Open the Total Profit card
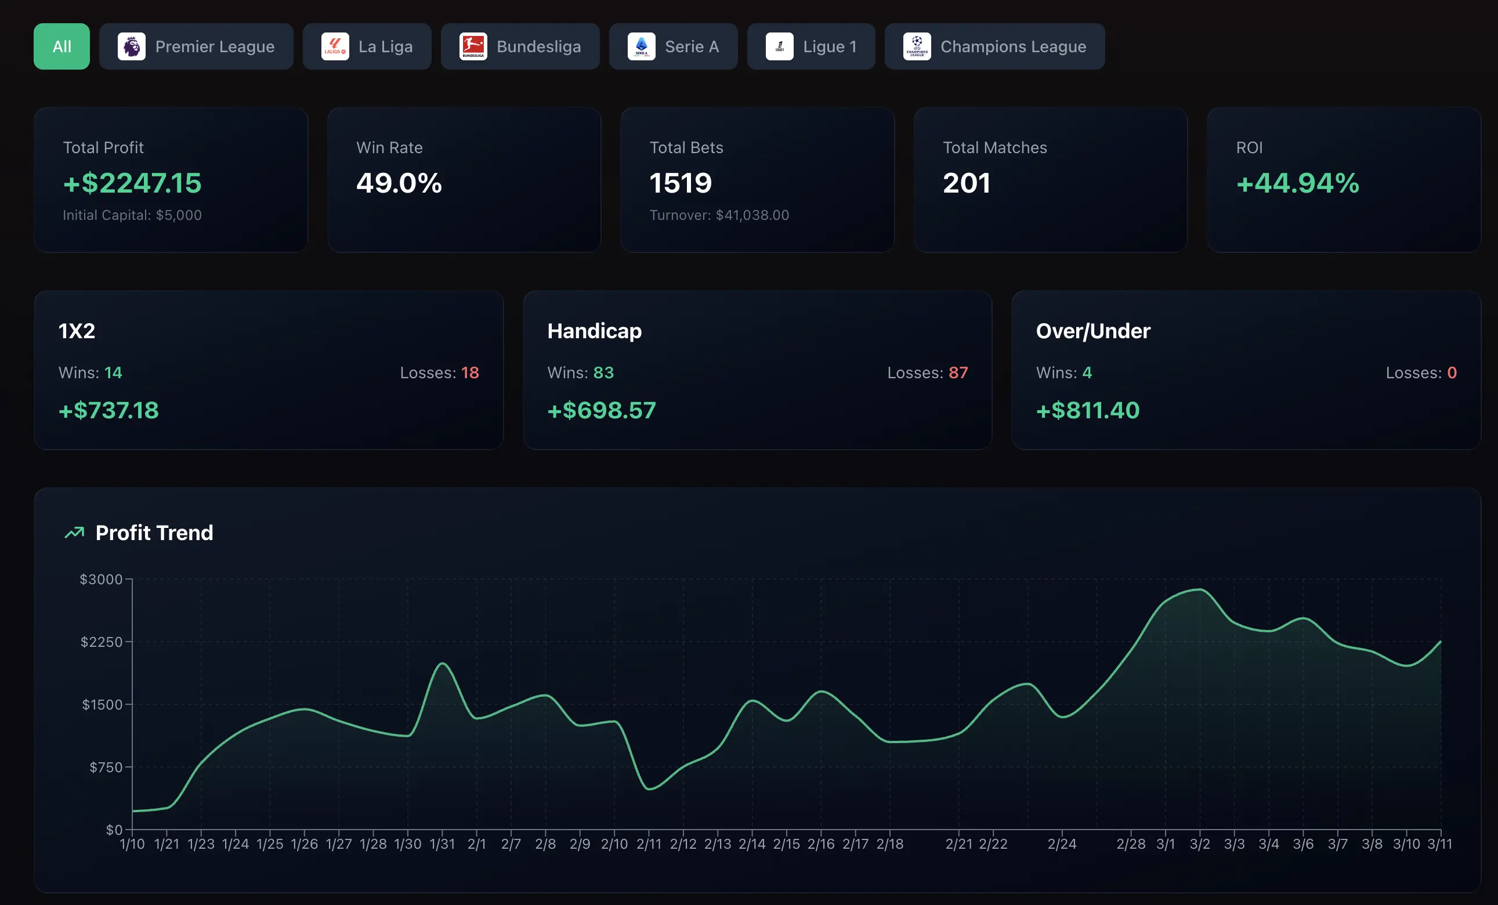Viewport: 1498px width, 905px height. [171, 179]
